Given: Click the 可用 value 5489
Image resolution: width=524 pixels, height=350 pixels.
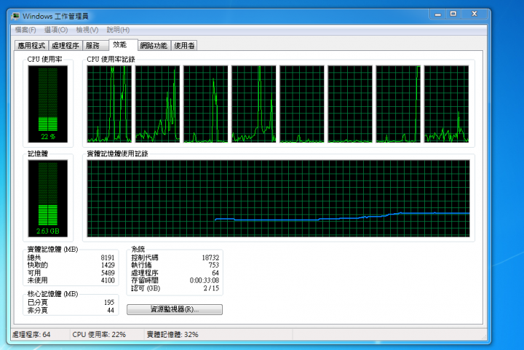Looking at the screenshot, I should pyautogui.click(x=108, y=273).
